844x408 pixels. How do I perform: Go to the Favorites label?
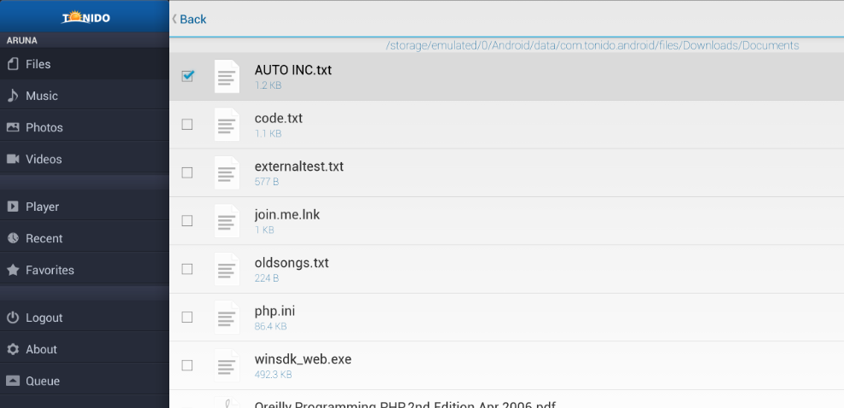tap(50, 270)
